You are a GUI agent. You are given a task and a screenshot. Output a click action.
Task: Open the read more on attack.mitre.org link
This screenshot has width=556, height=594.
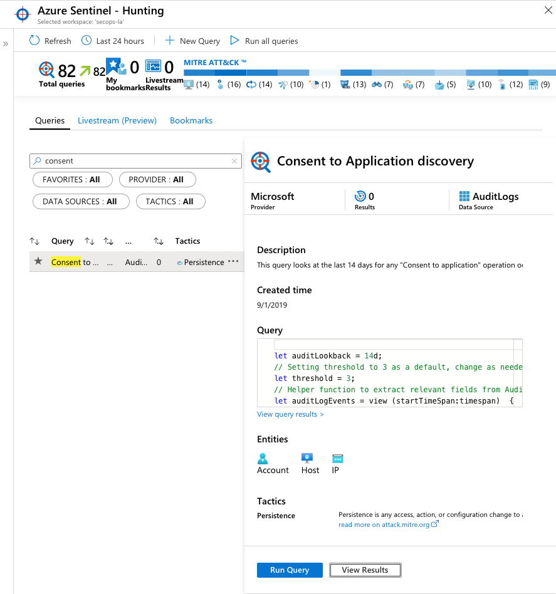389,524
